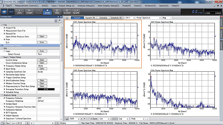
Task: Collapse the File section
Action: pyautogui.click(x=2, y=25)
